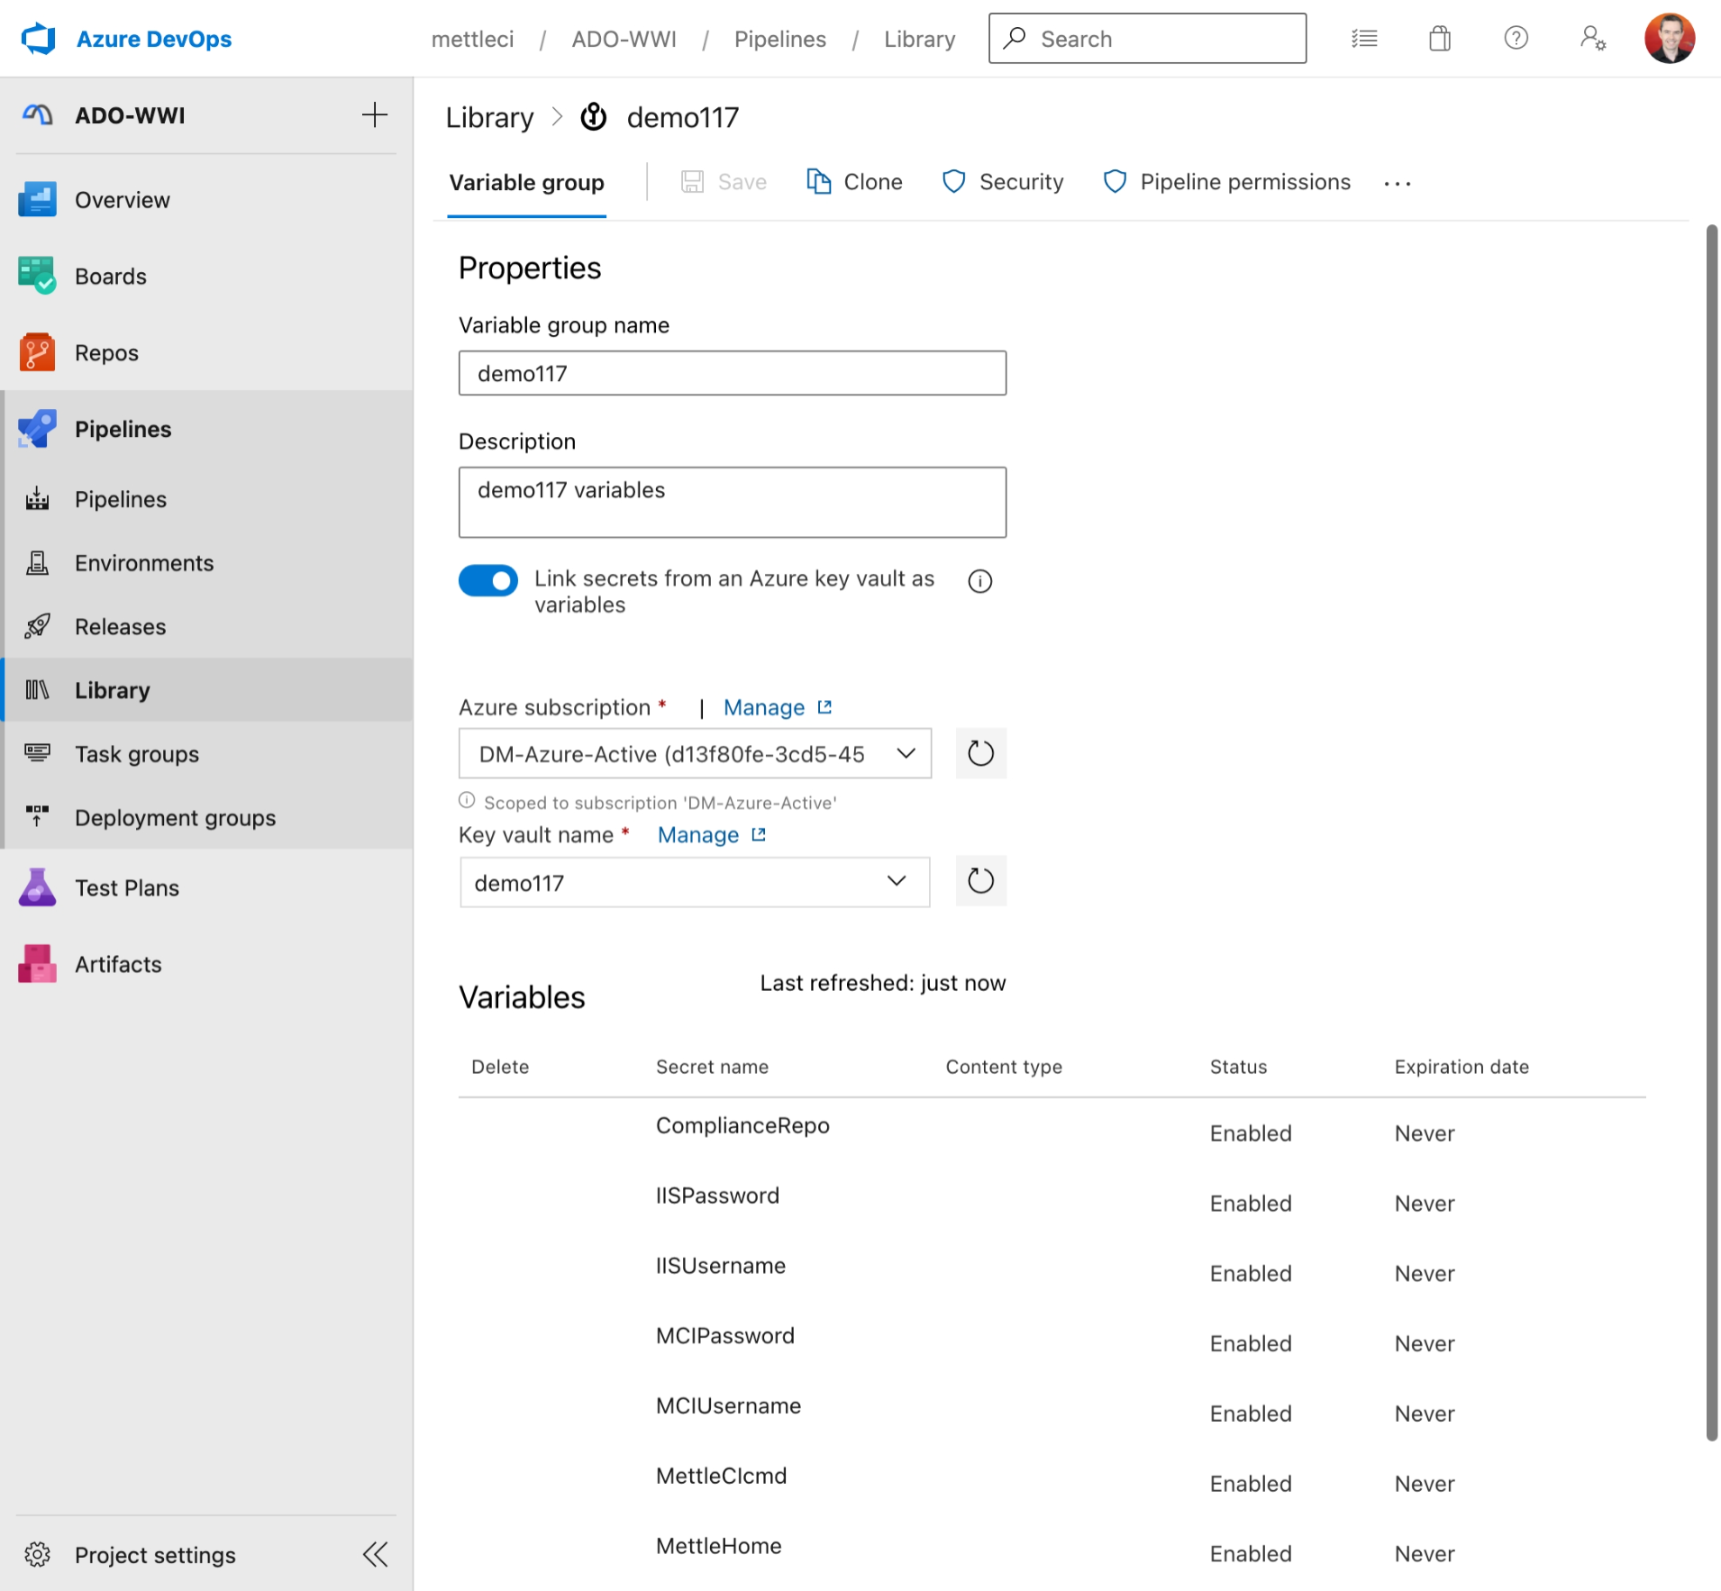This screenshot has height=1591, width=1721.
Task: Go to Releases in the sidebar
Action: tap(120, 627)
